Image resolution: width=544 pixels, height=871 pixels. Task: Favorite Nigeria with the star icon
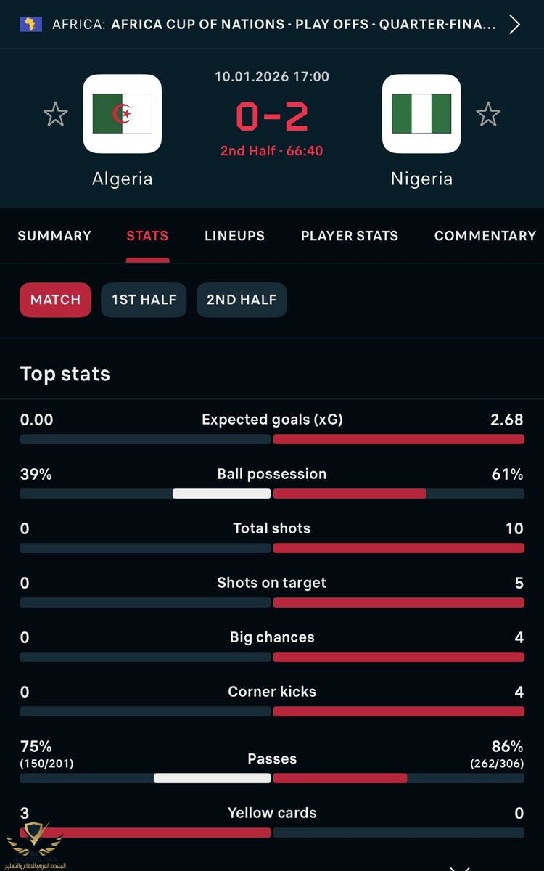488,115
